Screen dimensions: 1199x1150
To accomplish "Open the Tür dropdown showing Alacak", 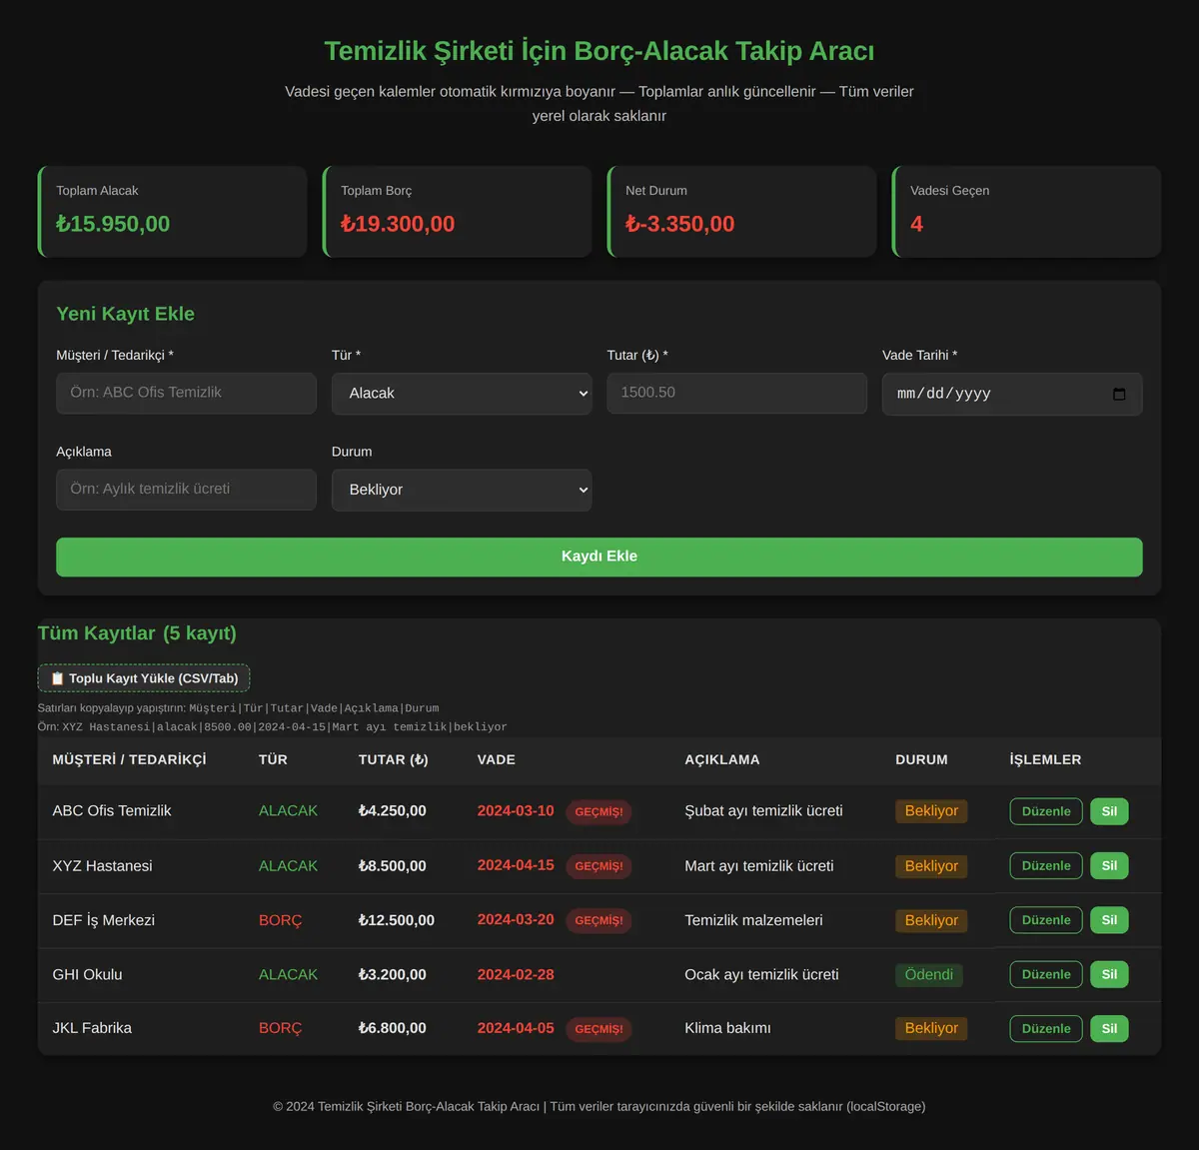I will pos(462,394).
